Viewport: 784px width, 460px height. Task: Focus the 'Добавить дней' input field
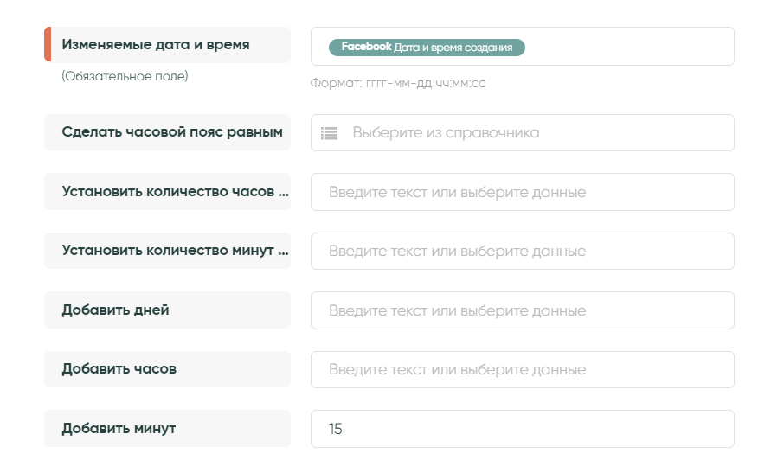(522, 310)
